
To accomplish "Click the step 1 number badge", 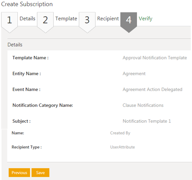I will (10, 22).
